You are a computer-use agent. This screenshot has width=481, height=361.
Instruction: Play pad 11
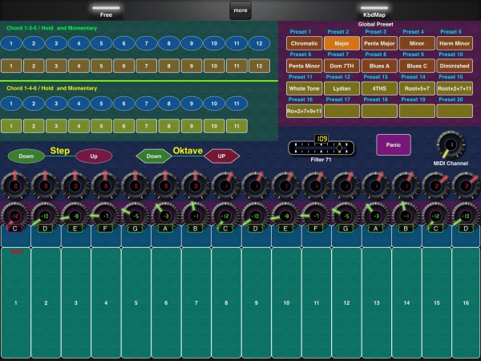point(317,302)
